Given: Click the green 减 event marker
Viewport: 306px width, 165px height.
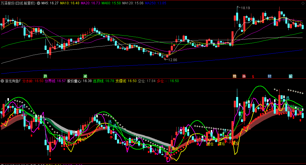Looking at the screenshot, I should [85, 76].
